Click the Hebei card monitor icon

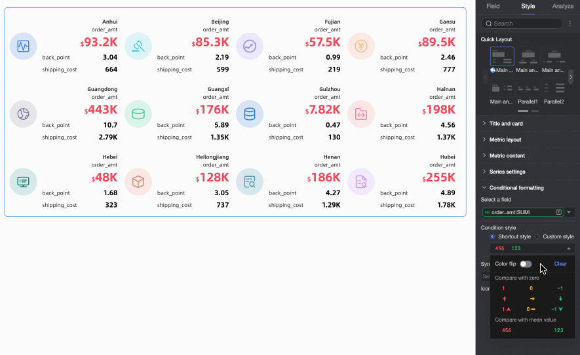[23, 181]
